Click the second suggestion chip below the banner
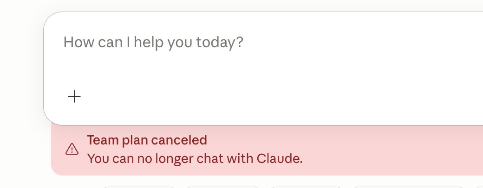Screen dimensions: 483x188 pyautogui.click(x=222, y=187)
